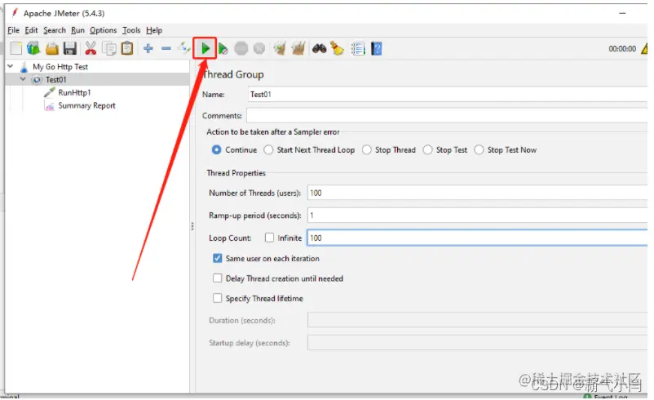Click the yellow warning triangle icon

(645, 49)
